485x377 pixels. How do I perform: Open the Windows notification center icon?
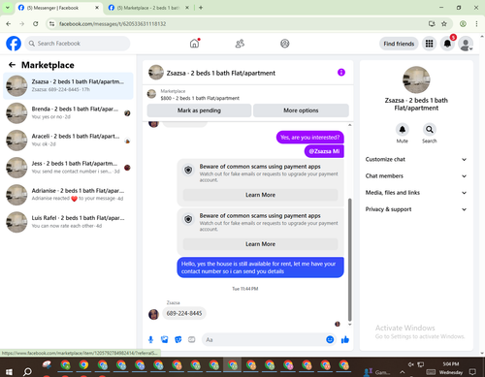472,372
